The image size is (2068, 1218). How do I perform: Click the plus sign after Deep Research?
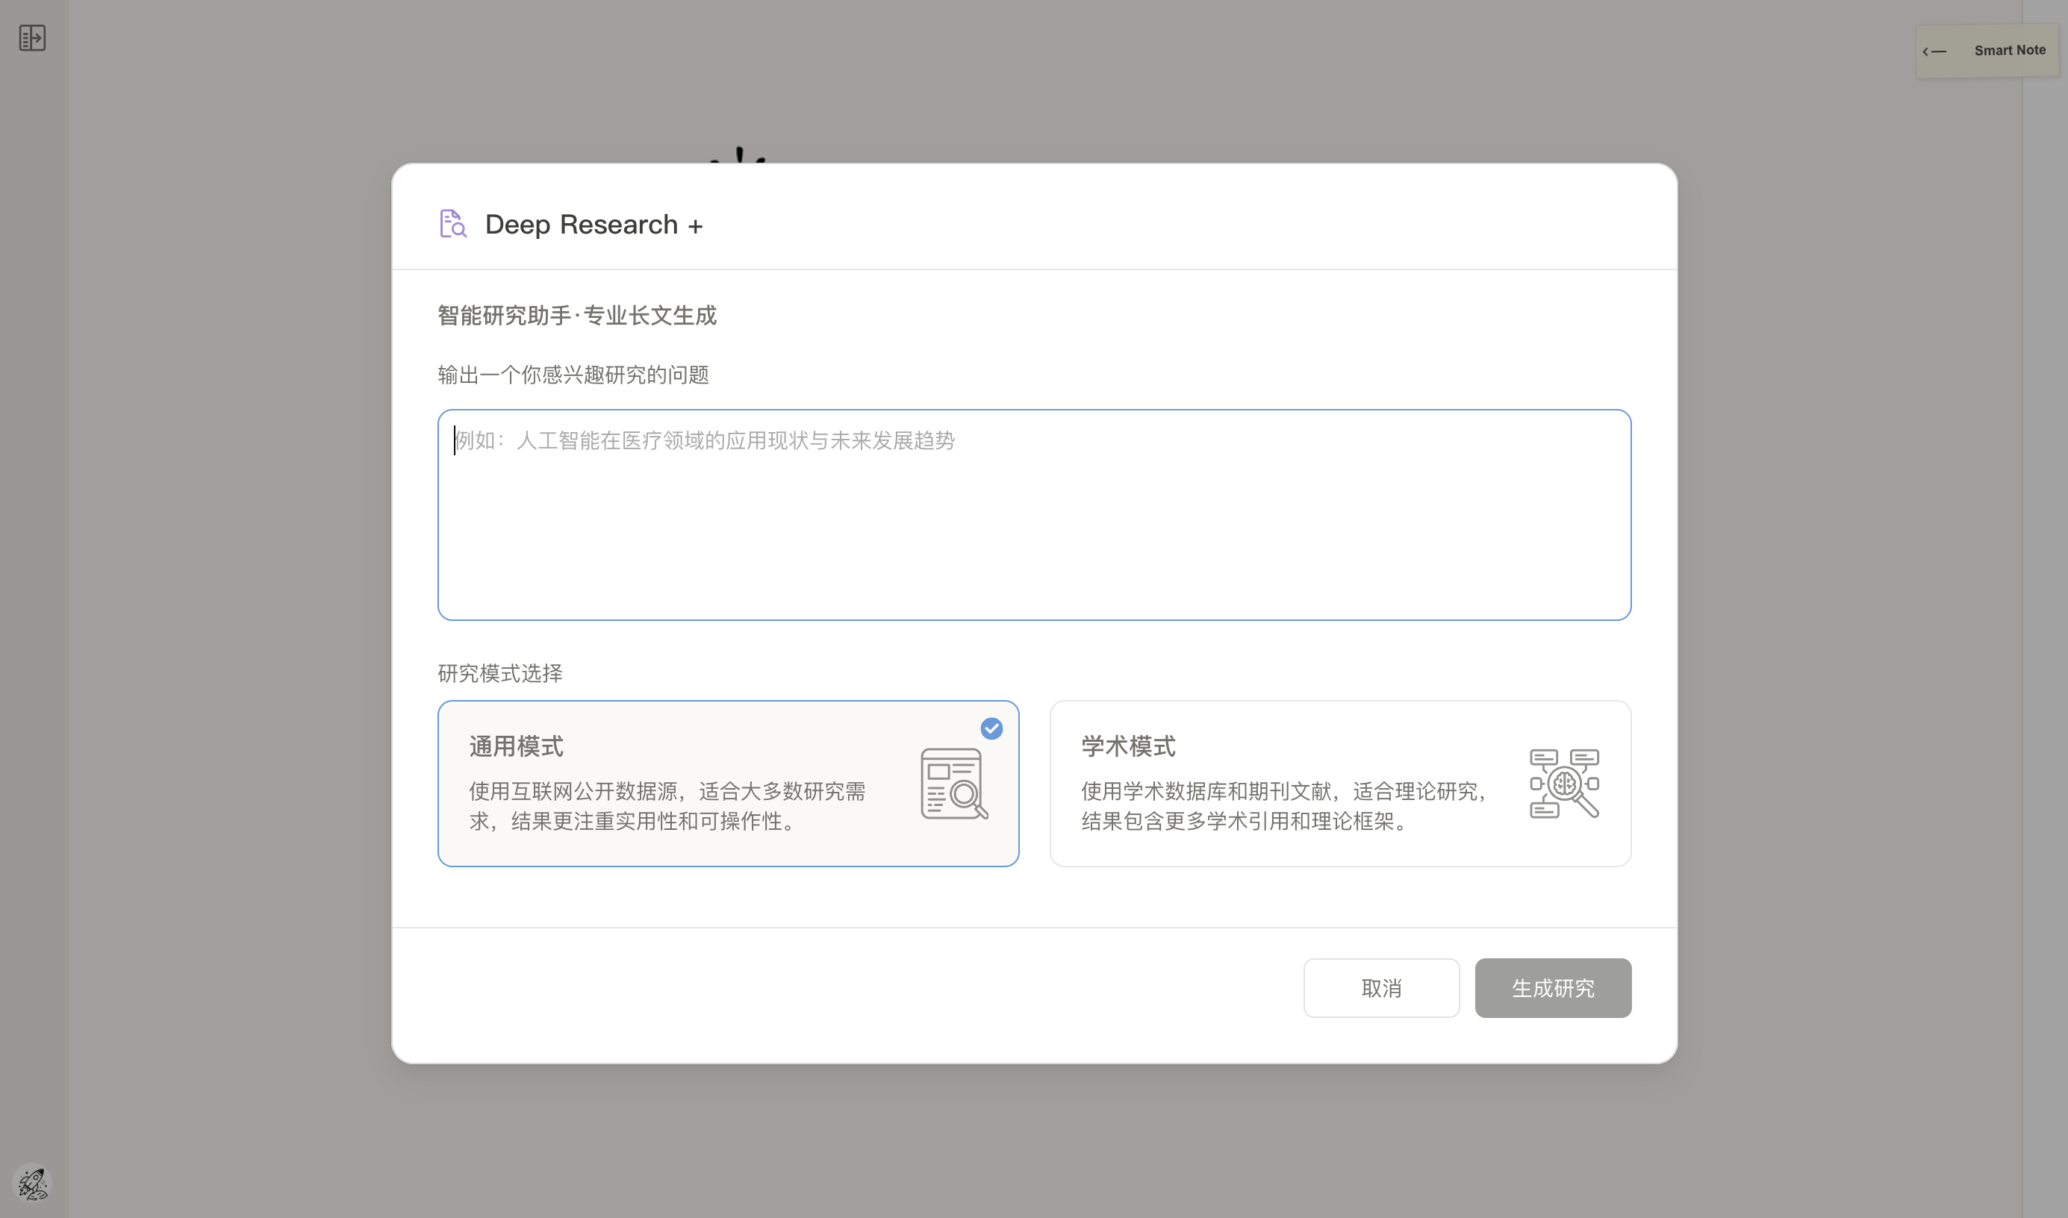tap(695, 225)
